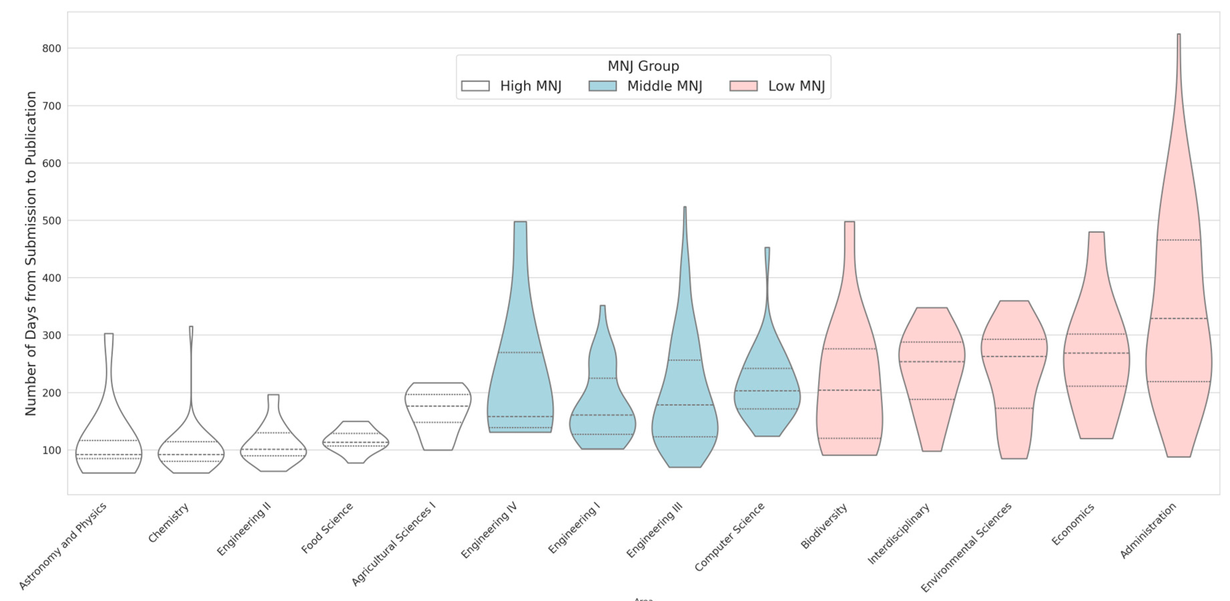The width and height of the screenshot is (1230, 601).
Task: Click the Interdisciplinary x-axis label
Action: (898, 533)
